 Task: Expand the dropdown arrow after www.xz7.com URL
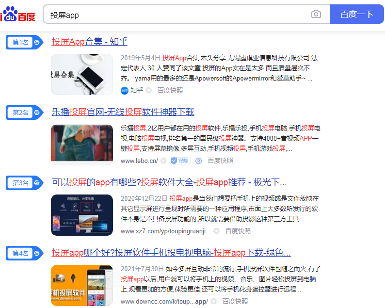coord(216,231)
